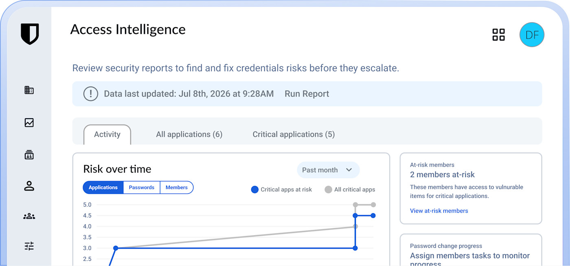Select the Applications chart toggle
Screen dimensions: 570x266
[x=103, y=188]
